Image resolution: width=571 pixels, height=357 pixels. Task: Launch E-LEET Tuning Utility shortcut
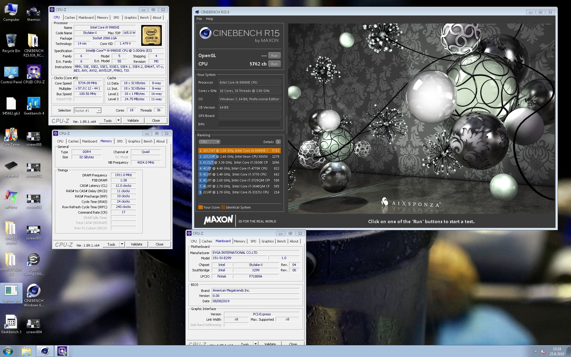(34, 264)
